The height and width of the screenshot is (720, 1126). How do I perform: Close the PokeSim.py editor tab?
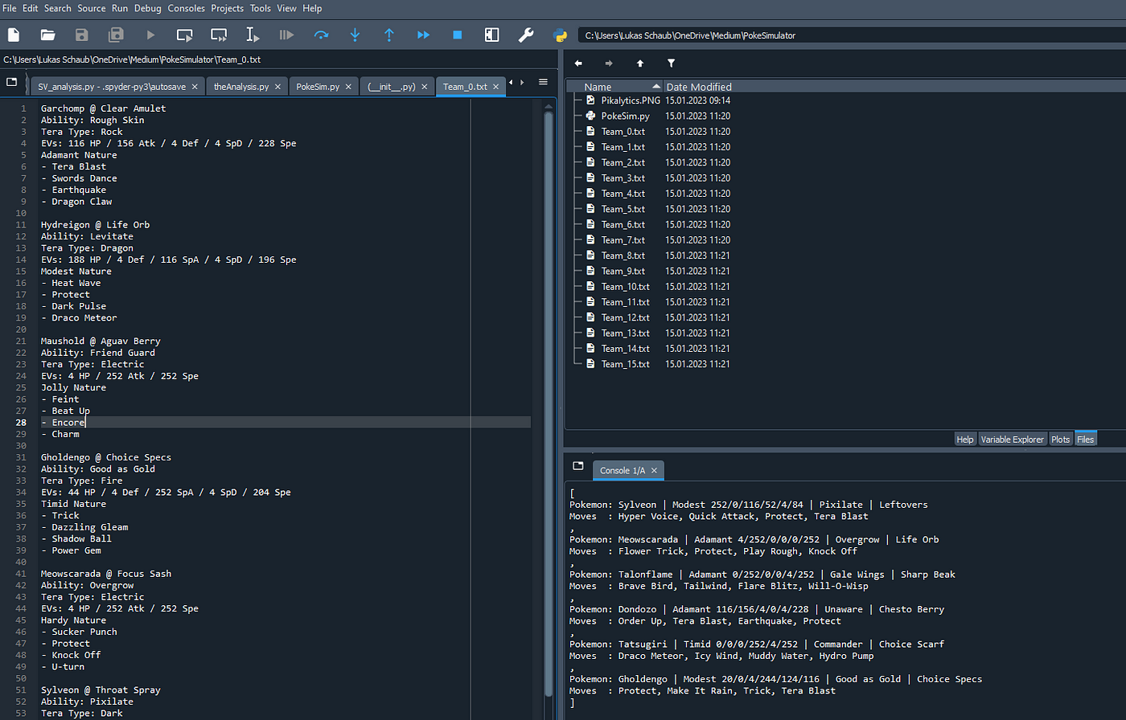pos(347,86)
